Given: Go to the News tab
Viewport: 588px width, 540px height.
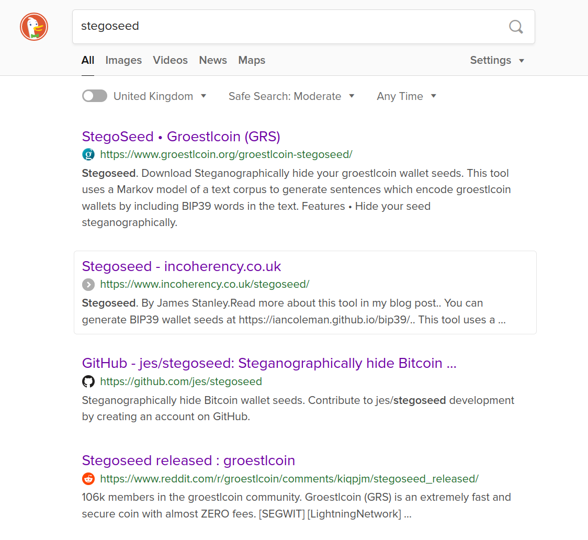Looking at the screenshot, I should [x=213, y=60].
